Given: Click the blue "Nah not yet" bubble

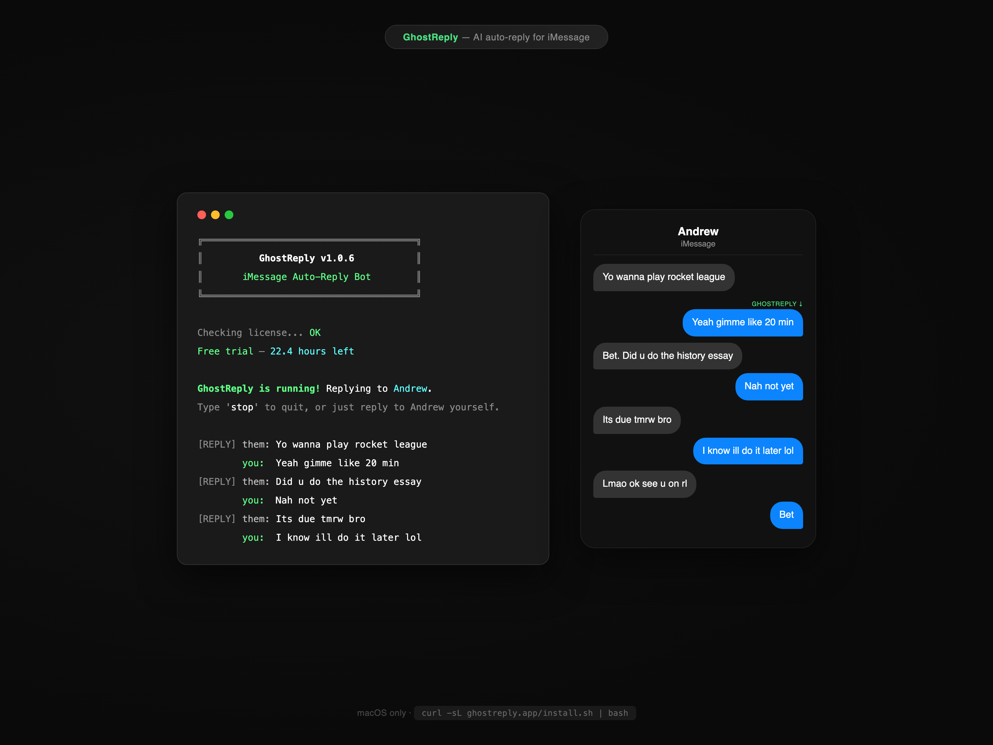Looking at the screenshot, I should (x=769, y=386).
